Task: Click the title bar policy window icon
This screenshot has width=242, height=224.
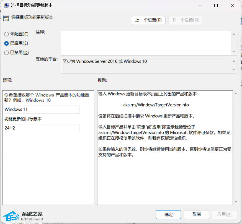Action: (6, 6)
